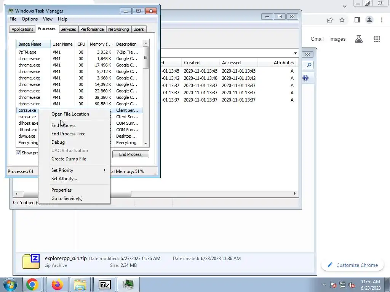Image resolution: width=390 pixels, height=292 pixels.
Task: Open the blue help icon
Action: [x=305, y=78]
